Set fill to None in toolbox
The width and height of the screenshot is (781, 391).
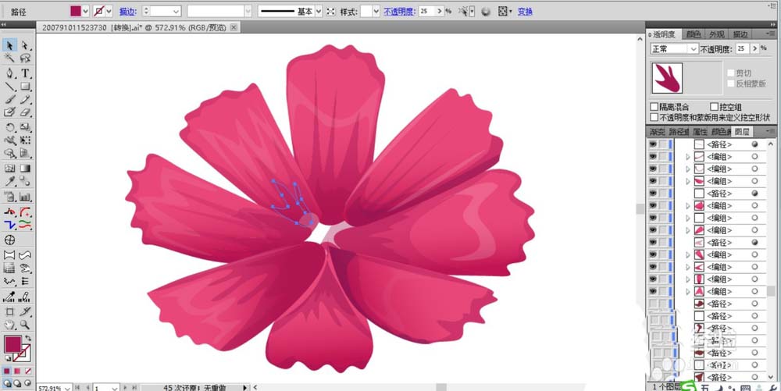[x=28, y=371]
